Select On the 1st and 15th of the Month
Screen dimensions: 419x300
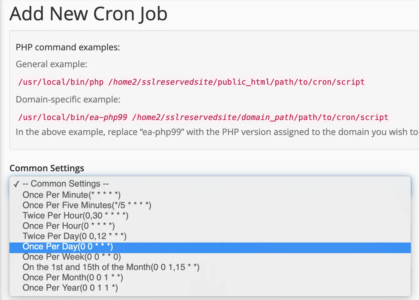click(x=111, y=267)
